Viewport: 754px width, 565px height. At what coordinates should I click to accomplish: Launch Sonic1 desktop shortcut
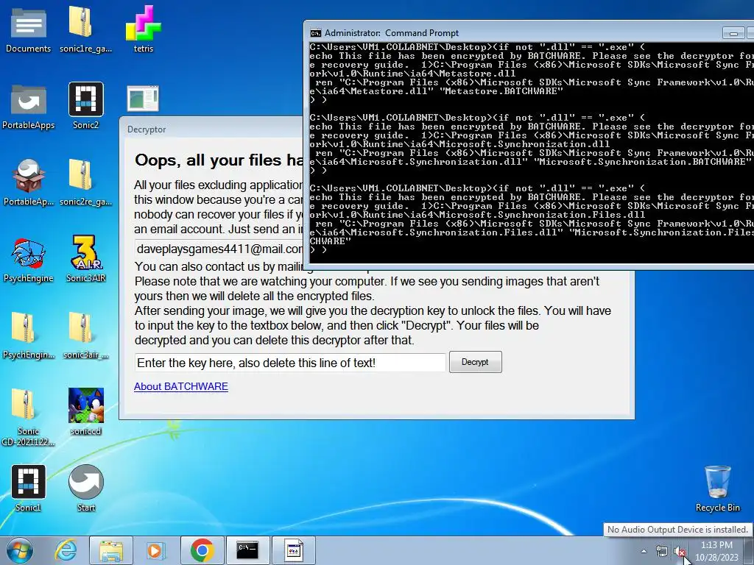[x=29, y=488]
